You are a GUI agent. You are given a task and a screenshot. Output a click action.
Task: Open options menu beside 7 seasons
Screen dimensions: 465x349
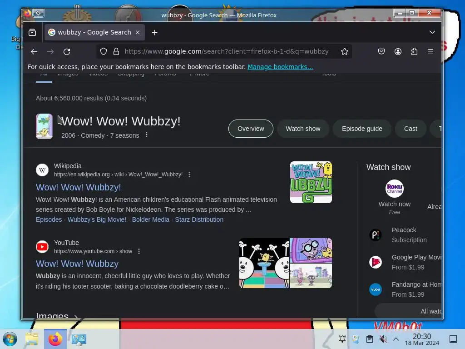coord(147,135)
